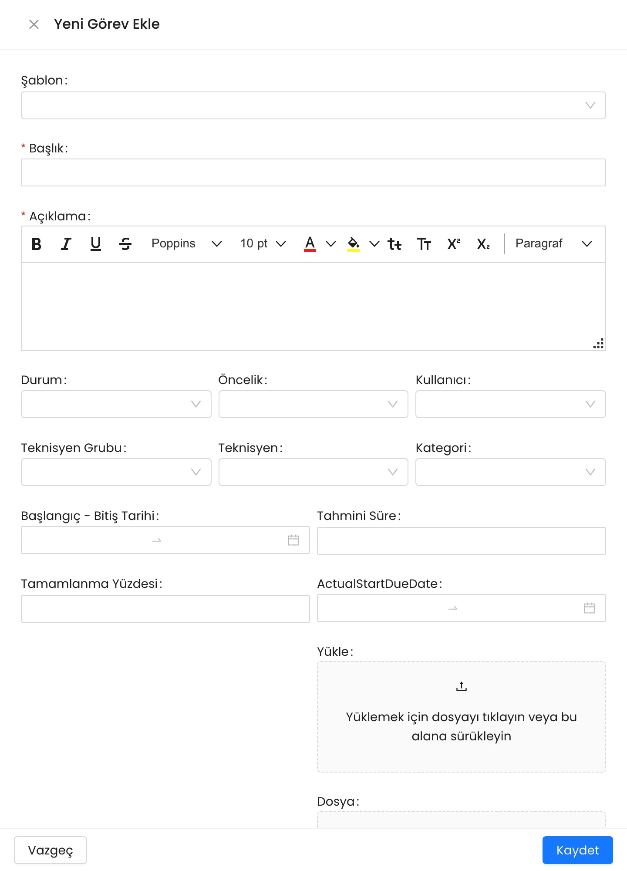Click the upload icon in Yükle area

tap(462, 686)
